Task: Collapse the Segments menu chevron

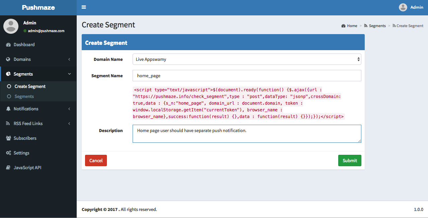Action: point(69,74)
